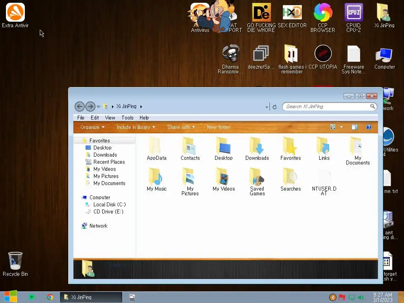The height and width of the screenshot is (303, 404).
Task: Expand the Include in library dropdown
Action: [136, 127]
